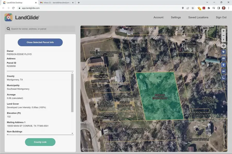232x154 pixels.
Task: Select the ruler measure tool
Action: point(223,71)
